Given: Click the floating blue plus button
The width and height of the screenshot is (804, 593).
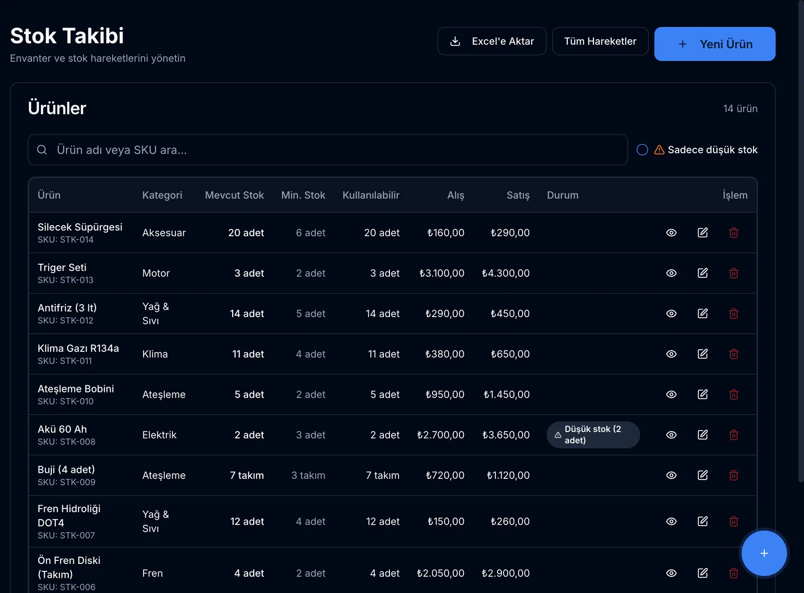Looking at the screenshot, I should click(x=764, y=553).
